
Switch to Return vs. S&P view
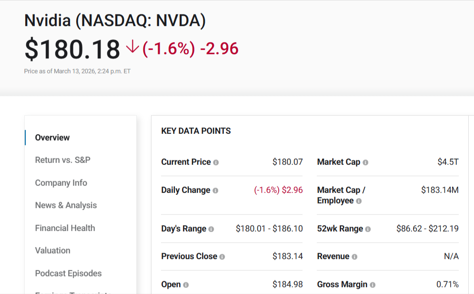(63, 160)
